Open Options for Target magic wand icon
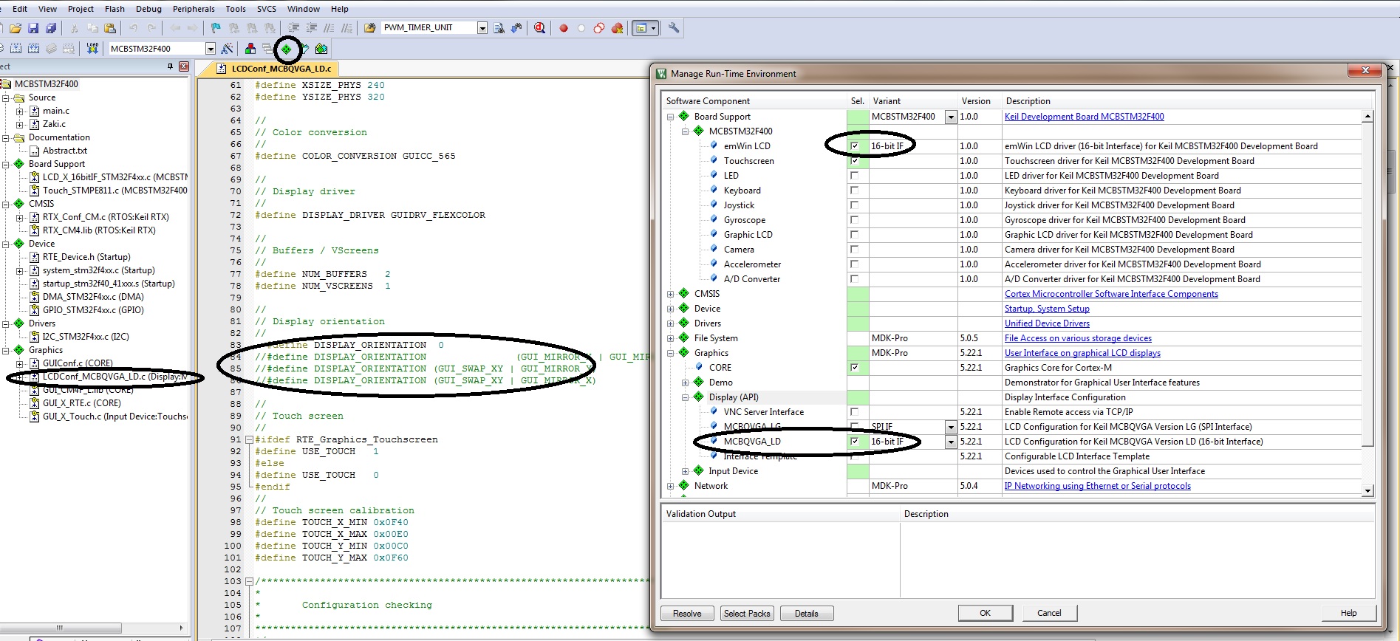1400x641 pixels. pyautogui.click(x=228, y=49)
